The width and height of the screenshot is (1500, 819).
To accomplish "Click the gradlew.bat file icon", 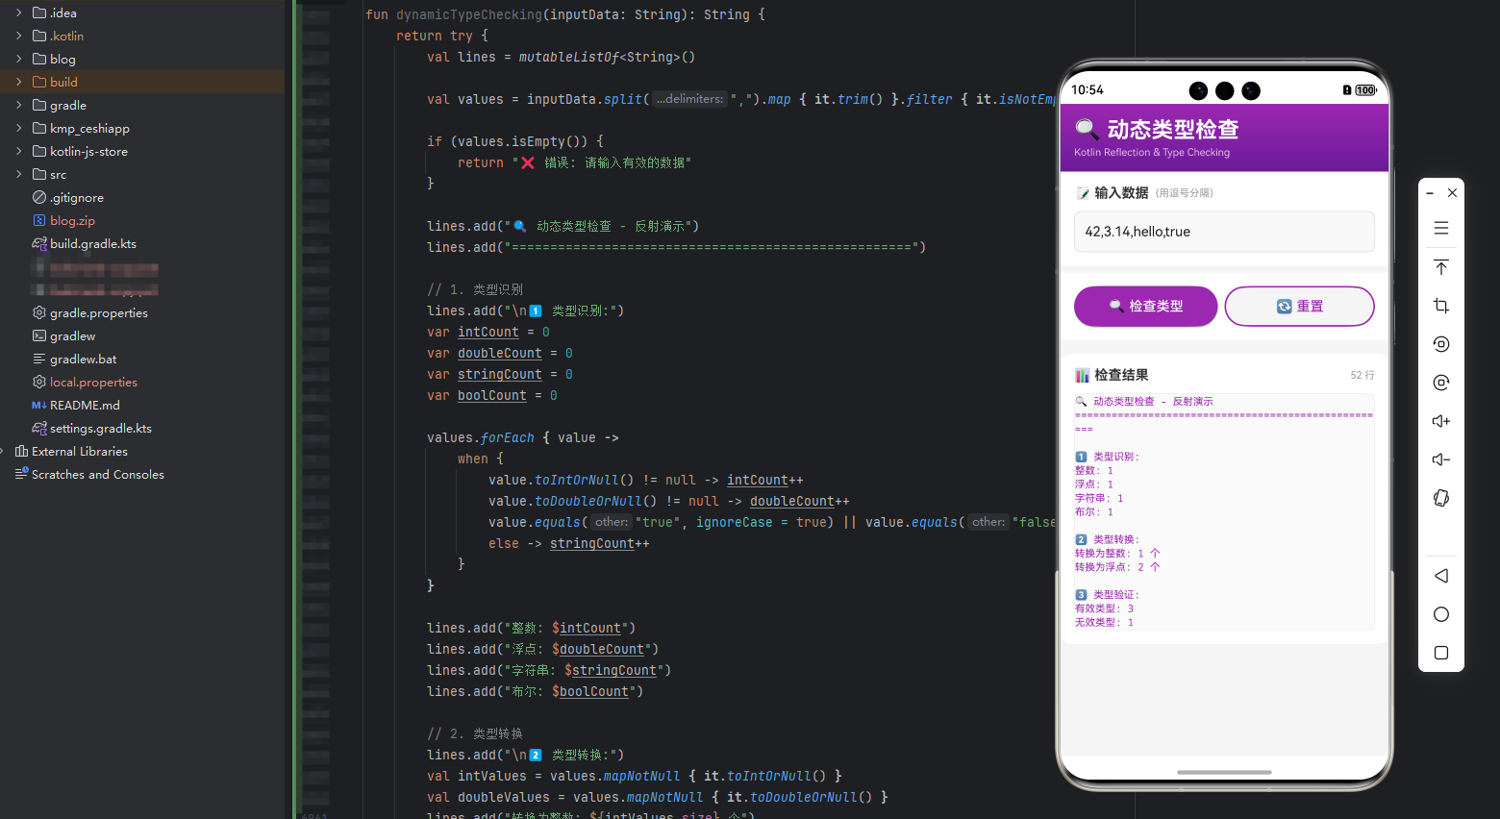I will [x=39, y=359].
